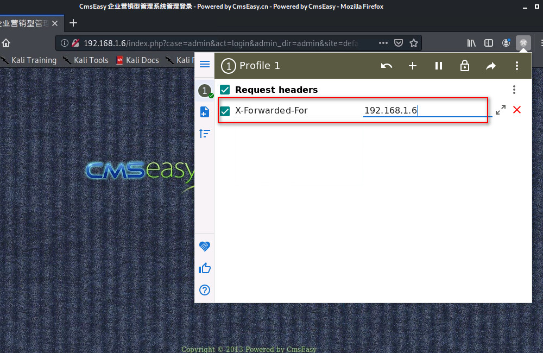543x353 pixels.
Task: Open the Request headers three-dot menu
Action: click(x=514, y=90)
